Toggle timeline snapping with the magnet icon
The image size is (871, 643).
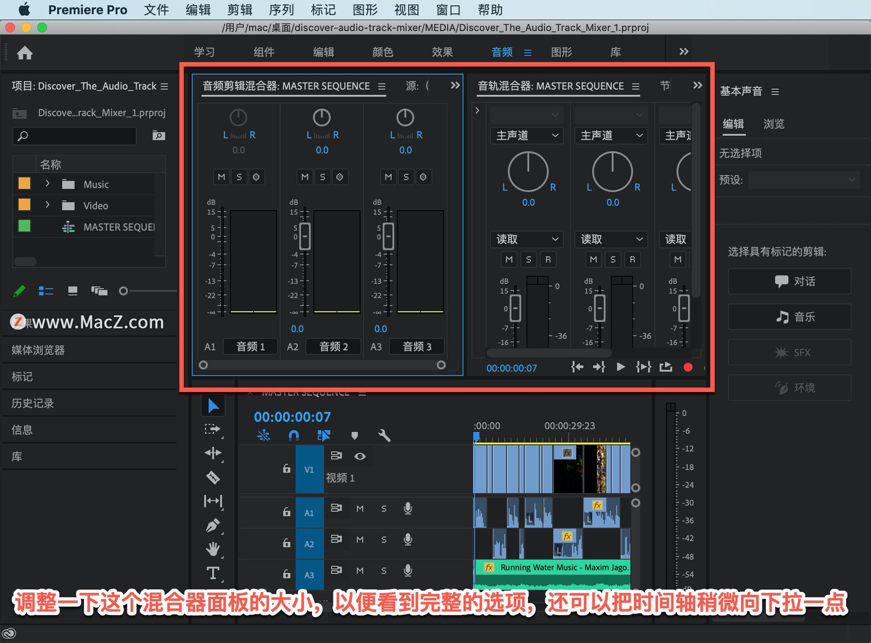coord(294,435)
